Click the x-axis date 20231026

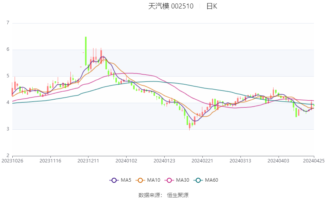[x=12, y=161]
